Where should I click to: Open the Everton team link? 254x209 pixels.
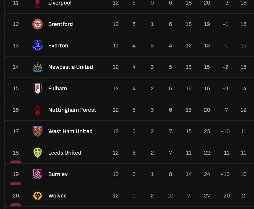[58, 46]
